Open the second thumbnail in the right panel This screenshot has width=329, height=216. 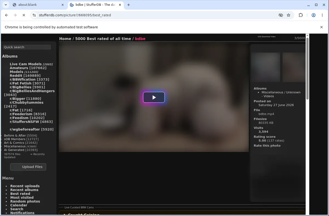(294, 67)
